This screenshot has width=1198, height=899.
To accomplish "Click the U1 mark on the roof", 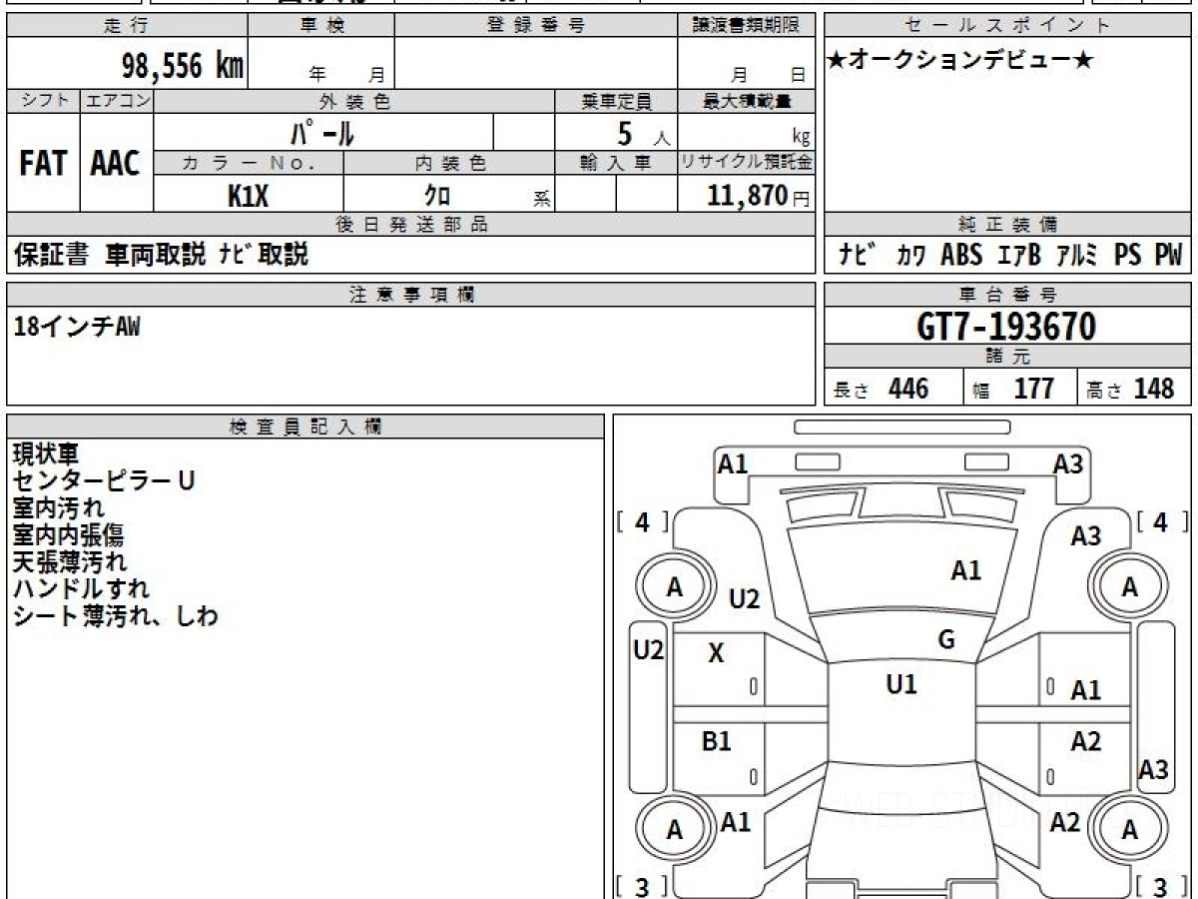I will click(x=901, y=684).
